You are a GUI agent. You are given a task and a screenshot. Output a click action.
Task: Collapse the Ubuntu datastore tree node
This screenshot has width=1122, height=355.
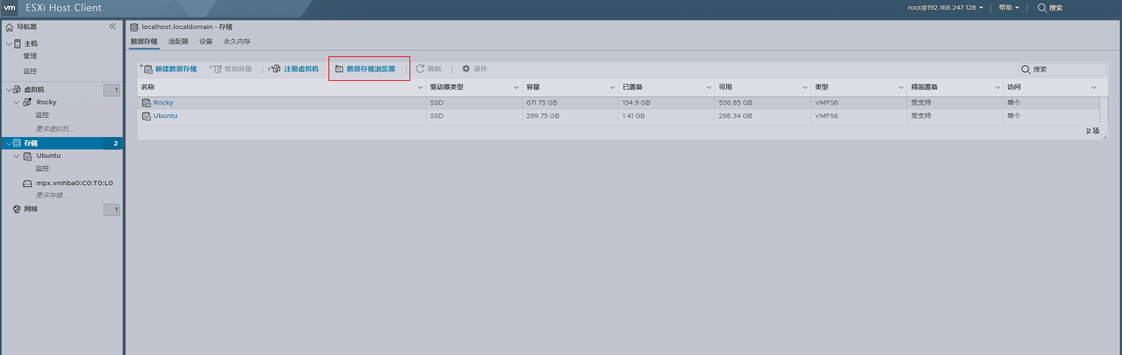(x=16, y=157)
